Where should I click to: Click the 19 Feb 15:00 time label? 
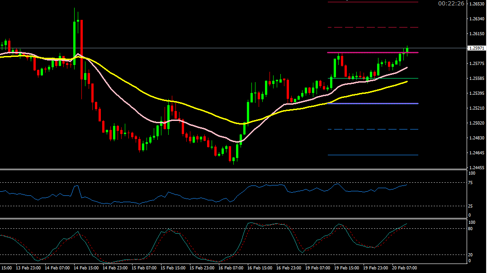point(347,268)
